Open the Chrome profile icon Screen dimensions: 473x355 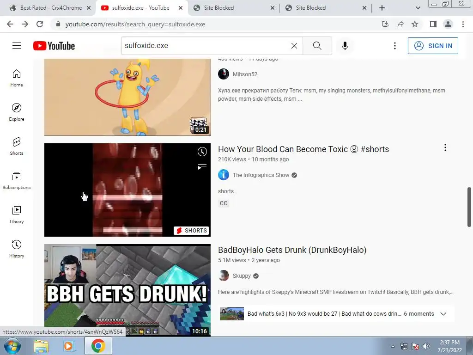448,24
